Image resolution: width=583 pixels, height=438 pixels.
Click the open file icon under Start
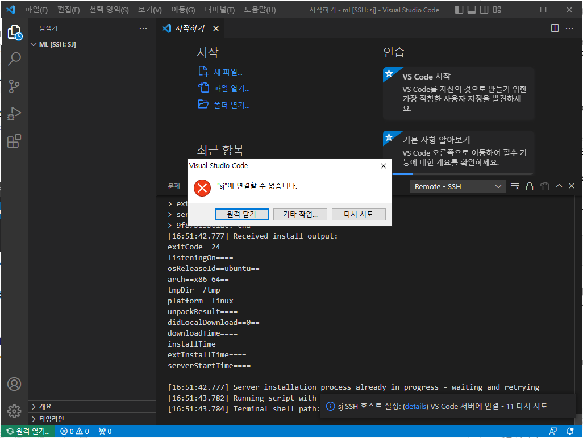tap(203, 87)
